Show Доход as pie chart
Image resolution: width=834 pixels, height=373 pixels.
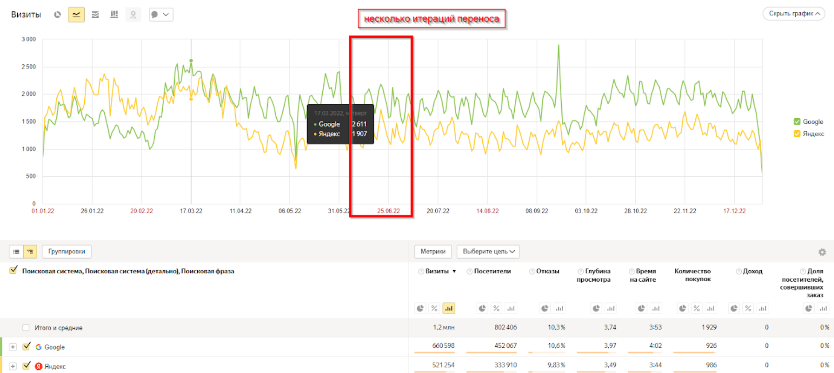tap(734, 308)
